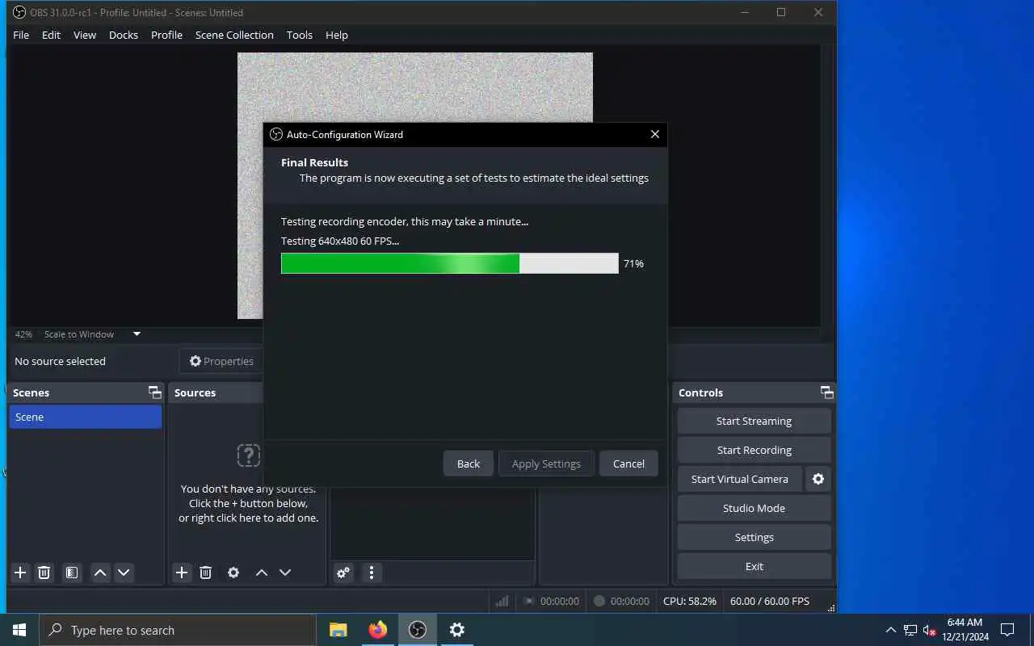The width and height of the screenshot is (1034, 646).
Task: Open network tray icon
Action: point(910,630)
